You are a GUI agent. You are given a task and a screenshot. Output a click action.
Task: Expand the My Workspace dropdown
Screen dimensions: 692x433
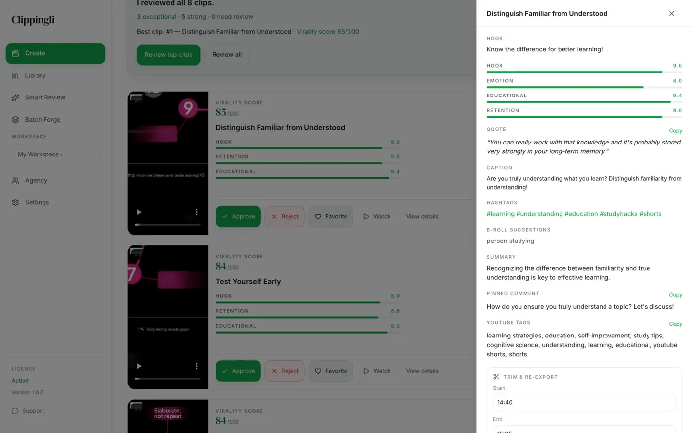pyautogui.click(x=55, y=154)
